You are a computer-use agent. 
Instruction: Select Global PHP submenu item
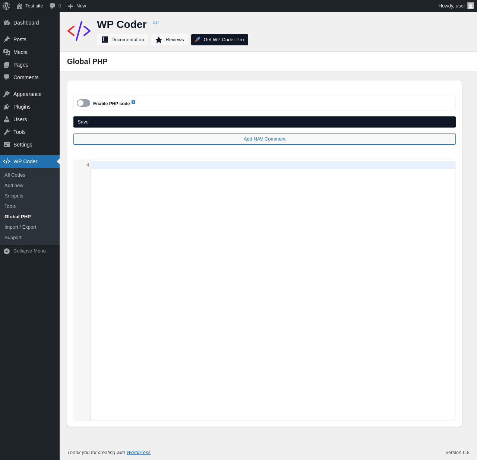18,217
